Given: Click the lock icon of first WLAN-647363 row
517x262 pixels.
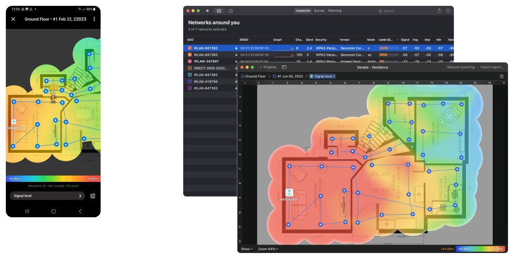Looking at the screenshot, I should click(236, 48).
